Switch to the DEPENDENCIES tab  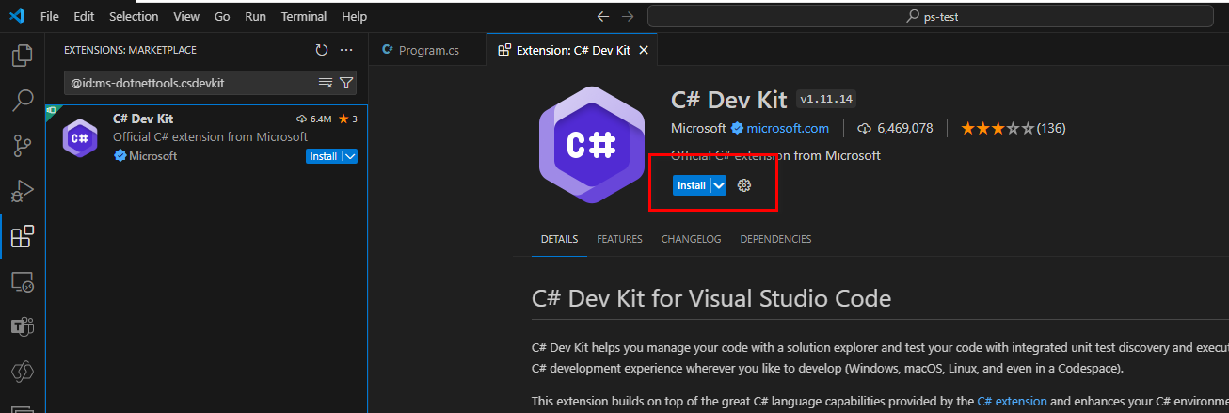(775, 239)
